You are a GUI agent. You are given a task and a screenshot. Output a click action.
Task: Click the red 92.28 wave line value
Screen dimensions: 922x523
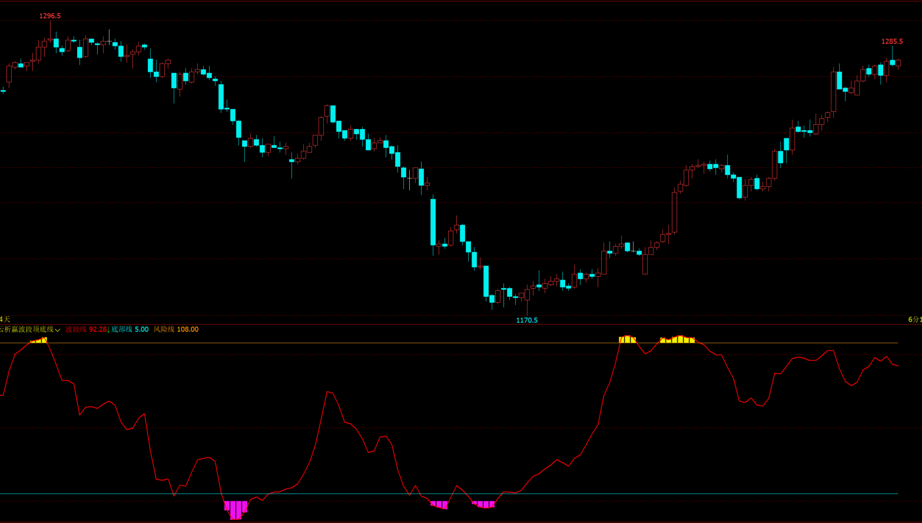point(98,329)
